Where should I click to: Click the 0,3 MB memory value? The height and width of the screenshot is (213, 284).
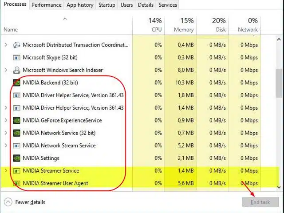click(x=185, y=58)
